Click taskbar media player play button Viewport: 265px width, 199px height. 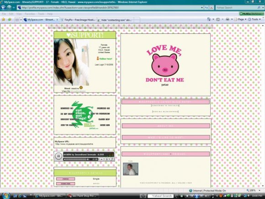coord(196,196)
